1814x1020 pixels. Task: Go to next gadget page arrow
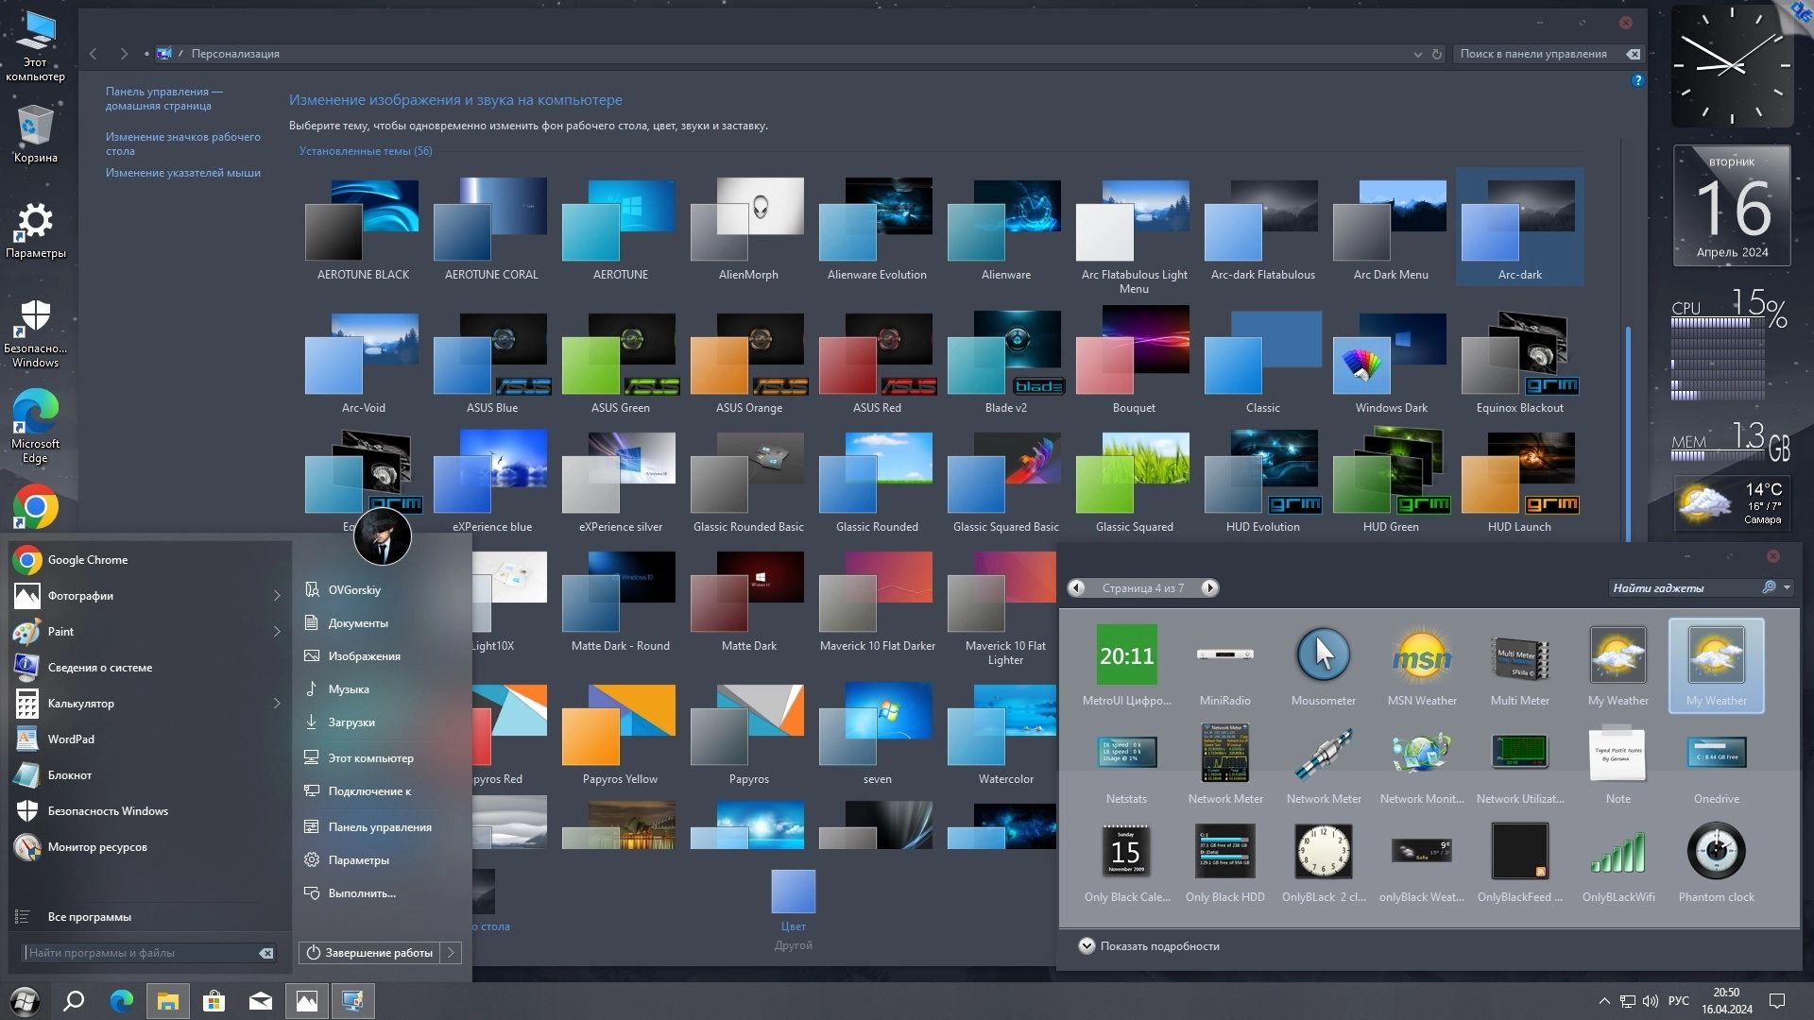point(1209,587)
